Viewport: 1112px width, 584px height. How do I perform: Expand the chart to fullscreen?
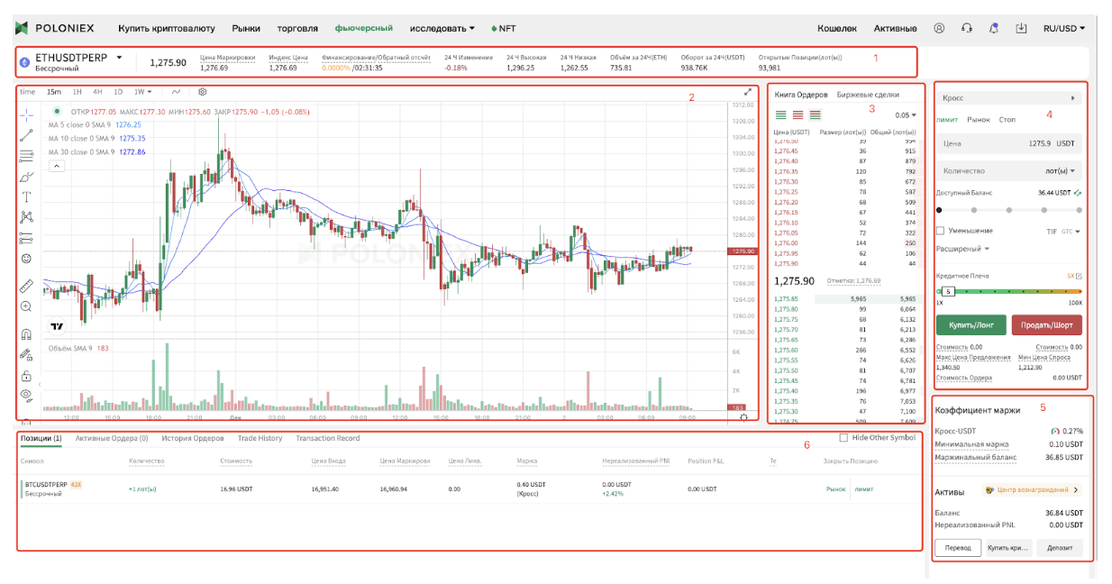tap(748, 92)
